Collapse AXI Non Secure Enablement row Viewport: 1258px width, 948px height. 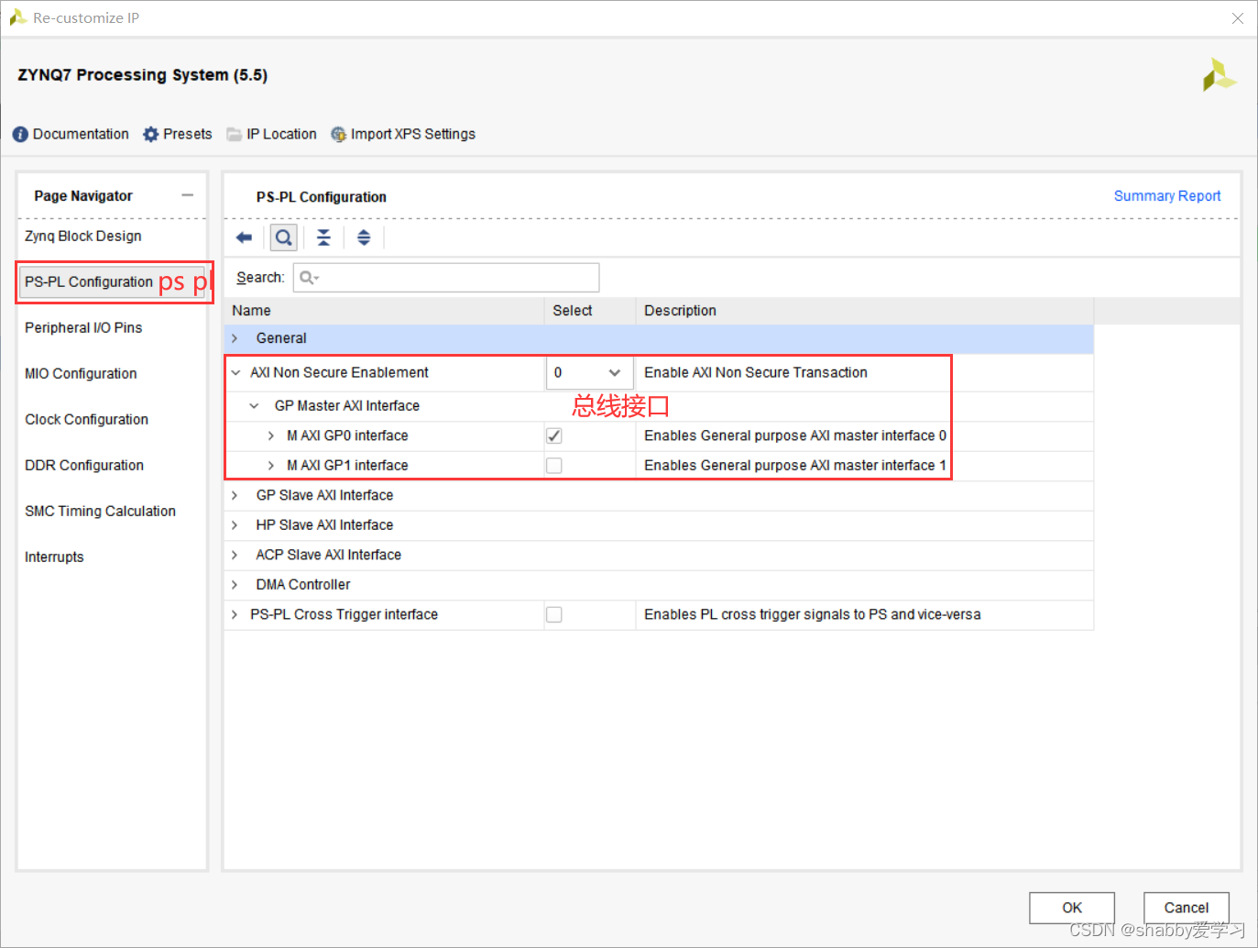click(x=235, y=372)
